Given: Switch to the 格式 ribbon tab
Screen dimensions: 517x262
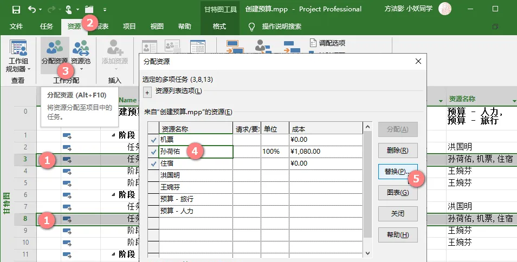Looking at the screenshot, I should click(x=219, y=27).
